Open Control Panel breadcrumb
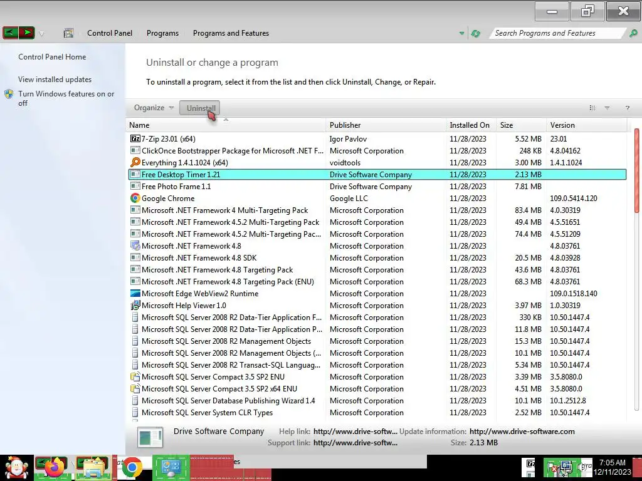Screen dimensions: 642x481 coord(109,33)
